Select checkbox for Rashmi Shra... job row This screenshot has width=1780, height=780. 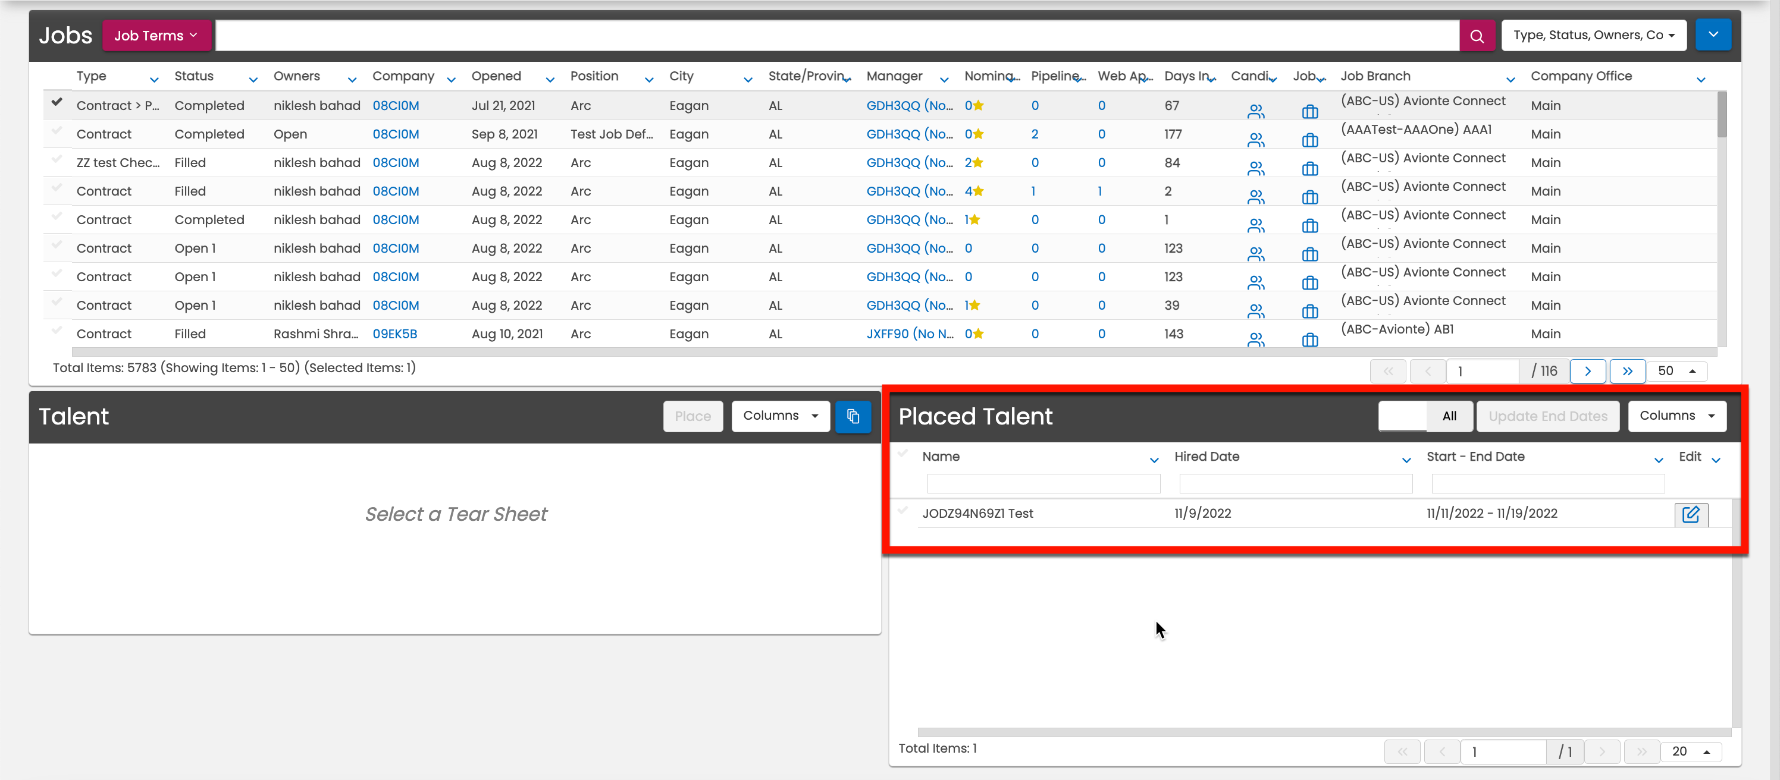point(57,330)
